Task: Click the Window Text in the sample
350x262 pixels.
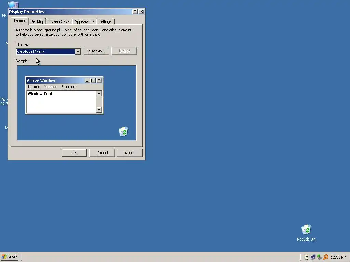Action: (40, 94)
